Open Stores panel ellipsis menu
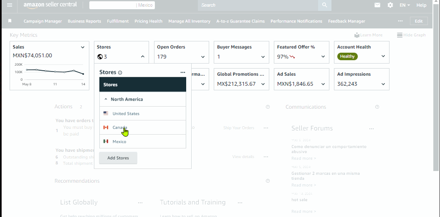The image size is (440, 217). (183, 72)
